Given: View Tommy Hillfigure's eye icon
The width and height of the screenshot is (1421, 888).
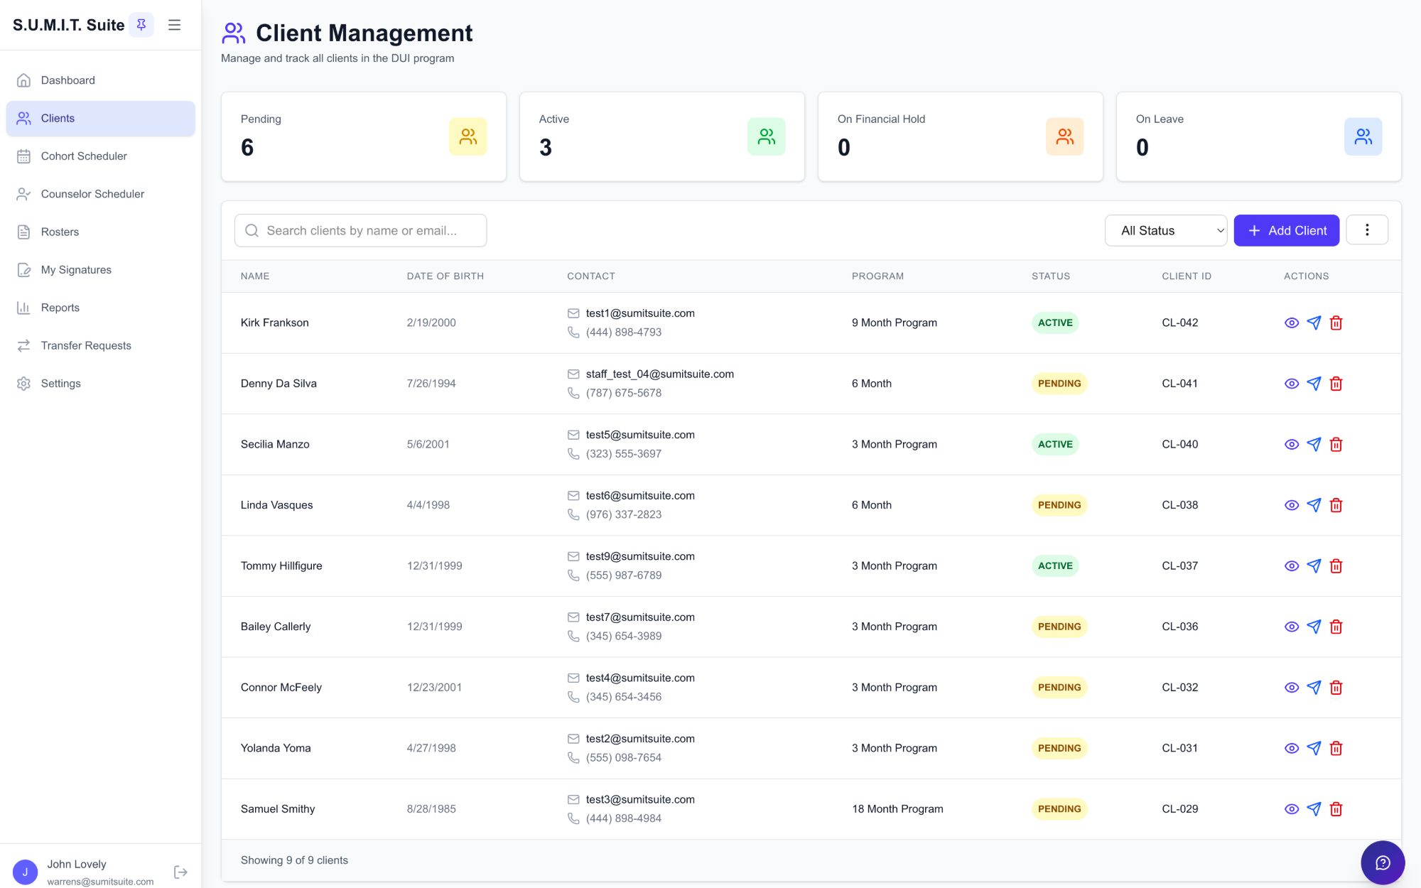Looking at the screenshot, I should 1292,566.
